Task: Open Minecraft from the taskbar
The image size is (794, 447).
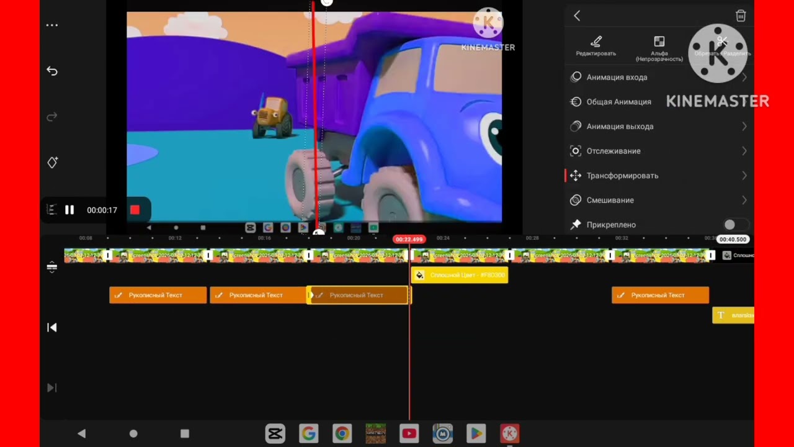Action: 375,433
